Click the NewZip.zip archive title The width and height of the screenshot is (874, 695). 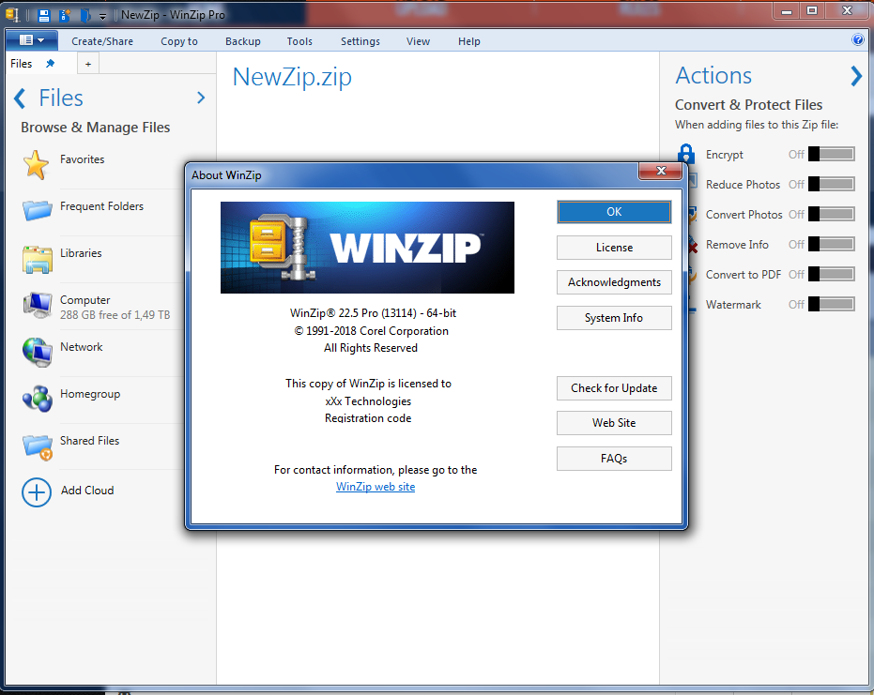(x=292, y=78)
